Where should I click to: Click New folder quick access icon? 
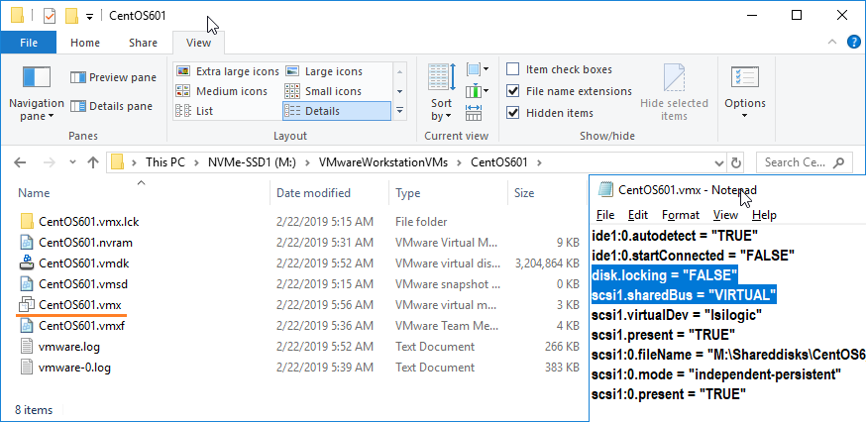[71, 16]
